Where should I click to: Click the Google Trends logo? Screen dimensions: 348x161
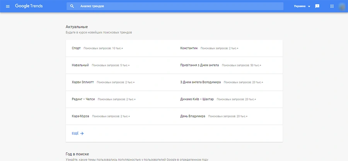[29, 7]
